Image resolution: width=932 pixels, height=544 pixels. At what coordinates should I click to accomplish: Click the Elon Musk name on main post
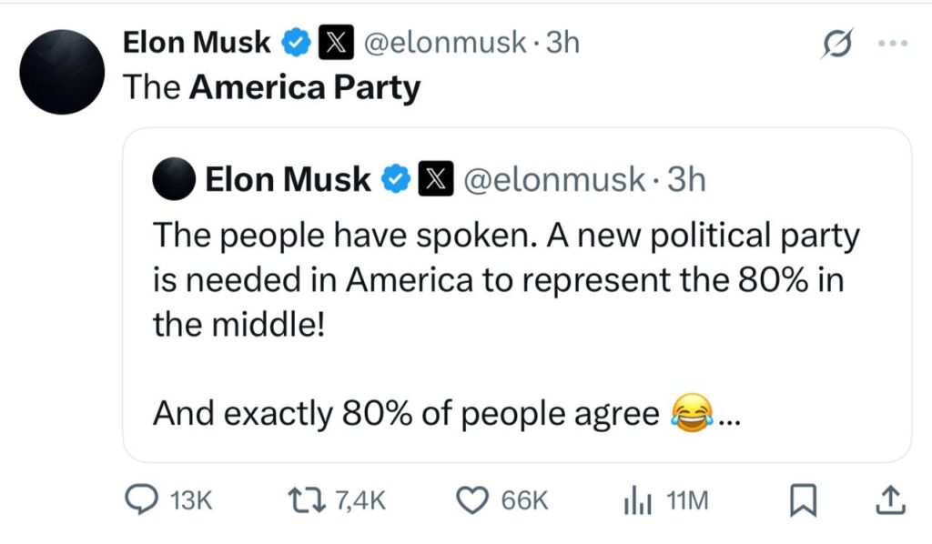tap(197, 43)
